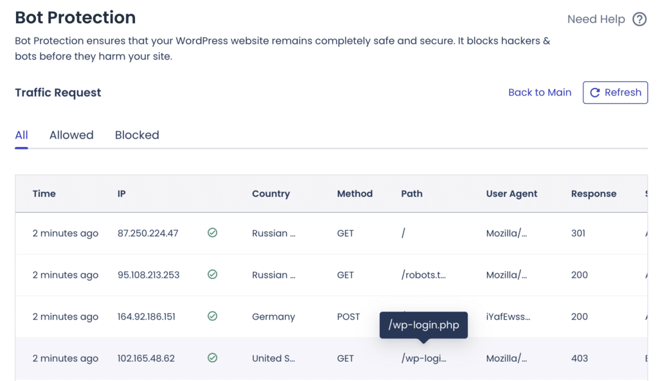The height and width of the screenshot is (381, 658).
Task: Click the Mozilla/... agent in the 403 row
Action: 506,359
